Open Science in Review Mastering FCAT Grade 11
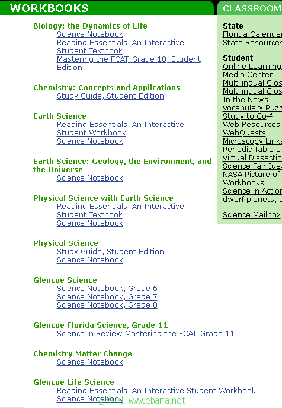282x408 pixels. click(x=145, y=334)
